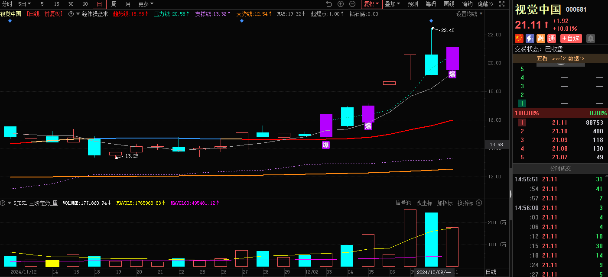Screen dimensions: 608x277
Task: Click the blue lightning Level-1 icon
Action: tap(530, 38)
